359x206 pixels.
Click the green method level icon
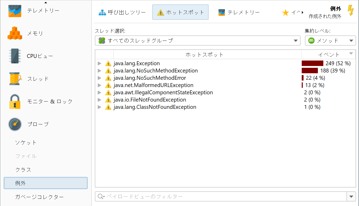pyautogui.click(x=311, y=41)
